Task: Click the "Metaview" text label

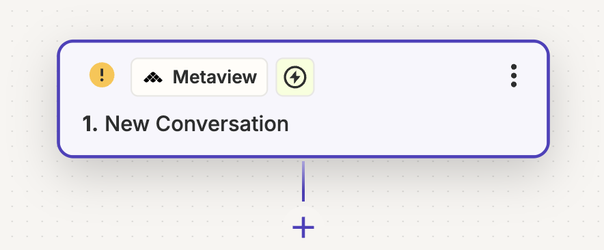Action: tap(215, 77)
